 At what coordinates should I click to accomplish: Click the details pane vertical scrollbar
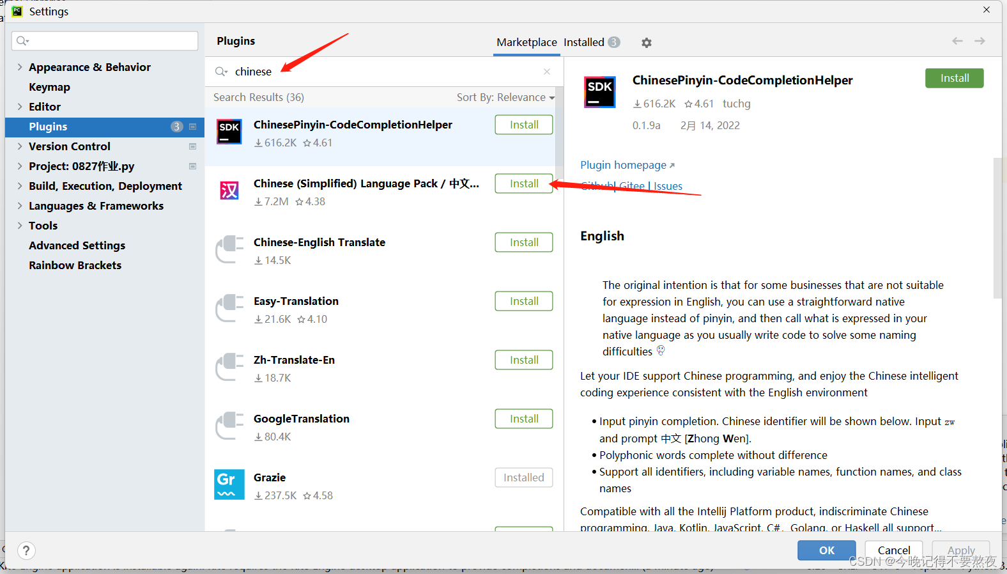tap(997, 228)
